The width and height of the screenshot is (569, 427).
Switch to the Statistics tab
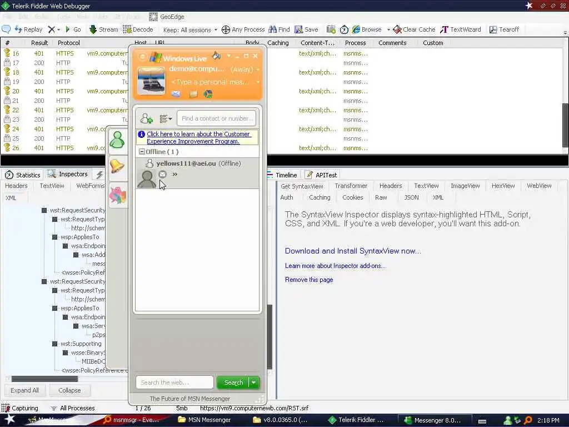(22, 175)
